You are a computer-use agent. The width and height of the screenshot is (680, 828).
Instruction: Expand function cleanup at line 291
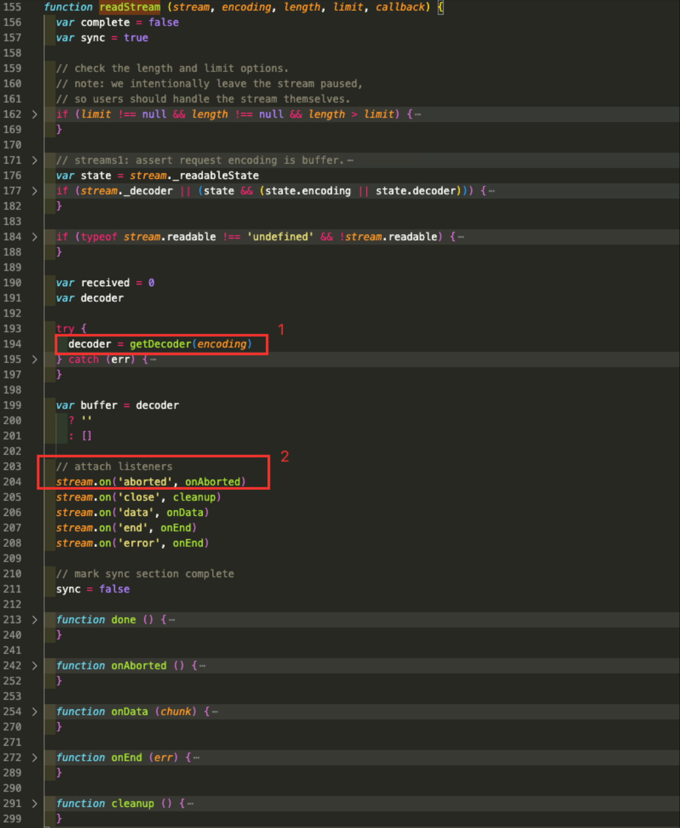pyautogui.click(x=35, y=804)
